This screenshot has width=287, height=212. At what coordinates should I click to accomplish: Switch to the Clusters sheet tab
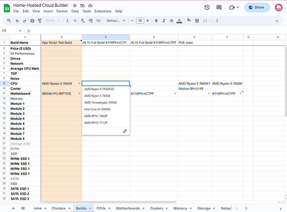pos(59,208)
